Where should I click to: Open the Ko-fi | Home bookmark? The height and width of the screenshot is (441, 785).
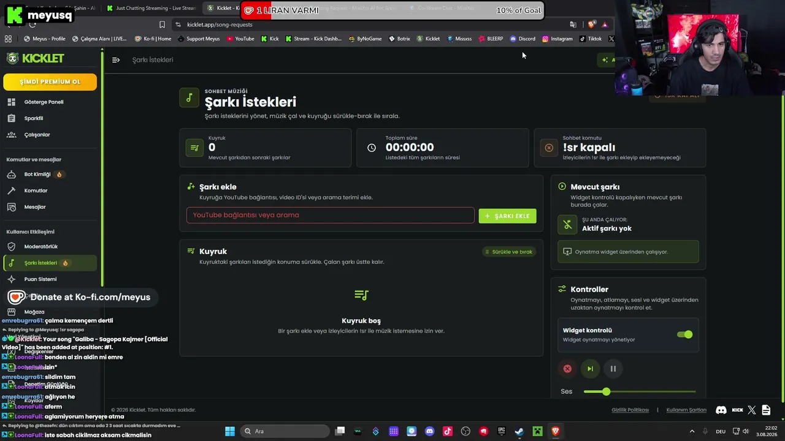point(153,39)
